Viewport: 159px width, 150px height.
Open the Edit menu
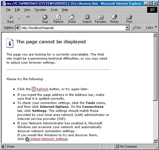[x=17, y=10]
